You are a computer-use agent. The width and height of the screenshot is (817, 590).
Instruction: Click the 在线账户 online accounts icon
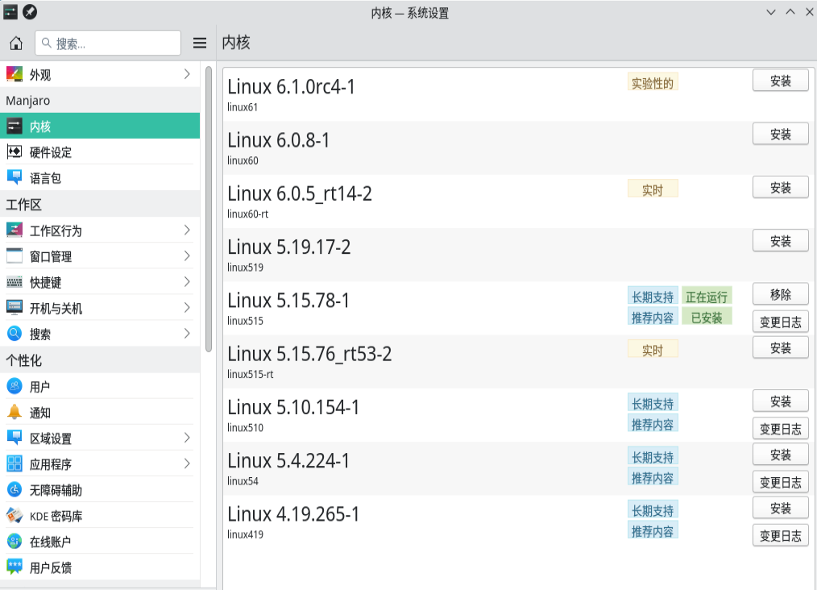[x=15, y=542]
